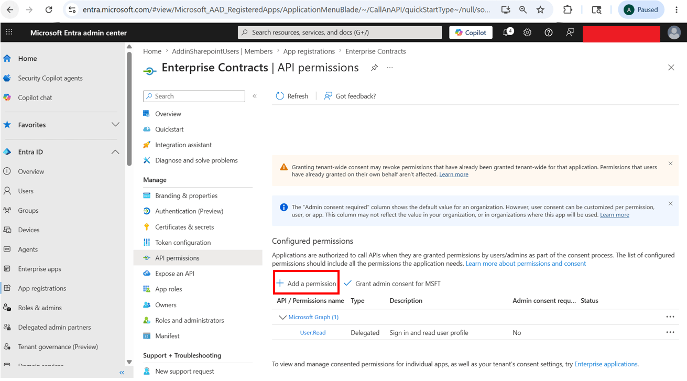The width and height of the screenshot is (687, 381).
Task: Open the settings gear in portal header
Action: click(x=527, y=32)
